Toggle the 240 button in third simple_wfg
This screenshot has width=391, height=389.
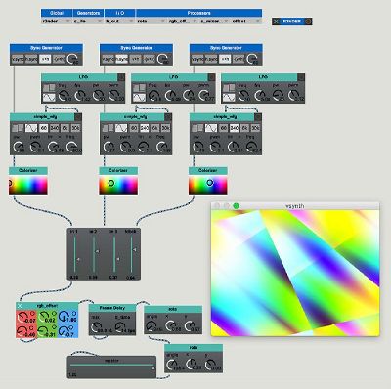point(234,128)
